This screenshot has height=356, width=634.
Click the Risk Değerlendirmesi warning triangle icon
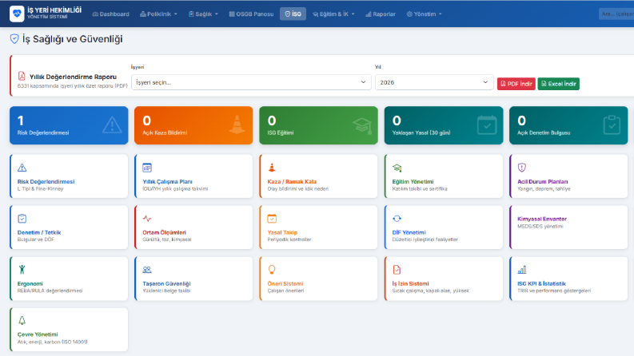(22, 168)
